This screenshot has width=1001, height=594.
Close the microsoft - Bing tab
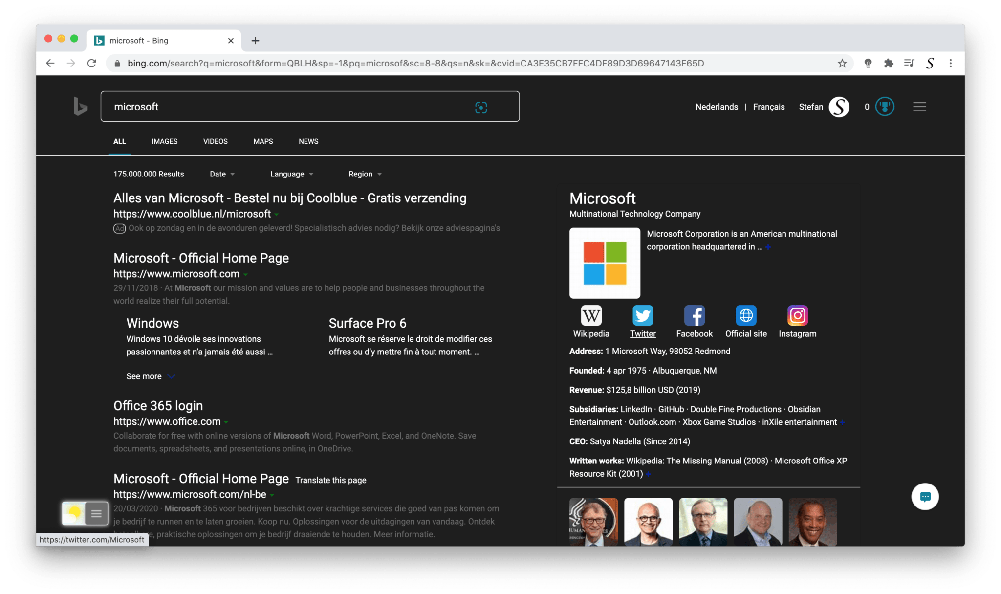(231, 41)
